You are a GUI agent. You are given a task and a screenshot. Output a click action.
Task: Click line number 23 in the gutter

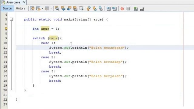(5, 104)
